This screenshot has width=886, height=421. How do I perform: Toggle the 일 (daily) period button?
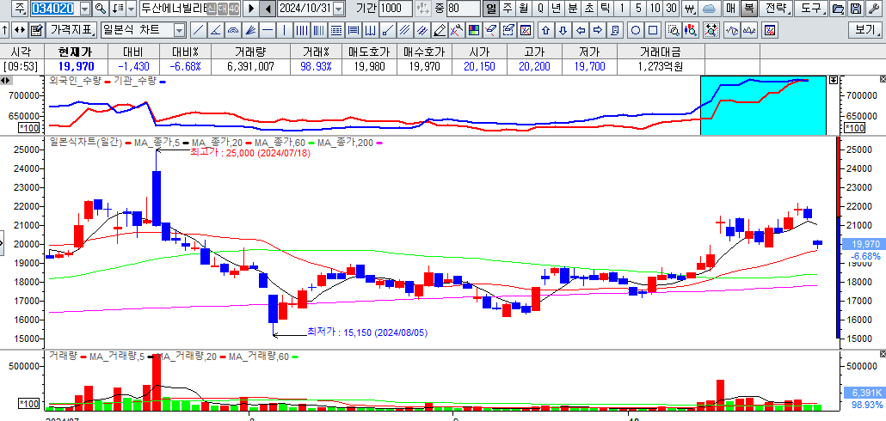491,9
